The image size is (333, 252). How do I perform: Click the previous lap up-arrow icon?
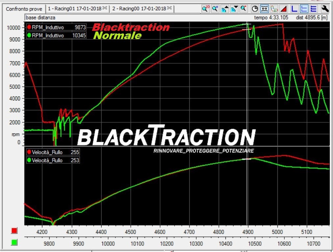tap(225, 9)
